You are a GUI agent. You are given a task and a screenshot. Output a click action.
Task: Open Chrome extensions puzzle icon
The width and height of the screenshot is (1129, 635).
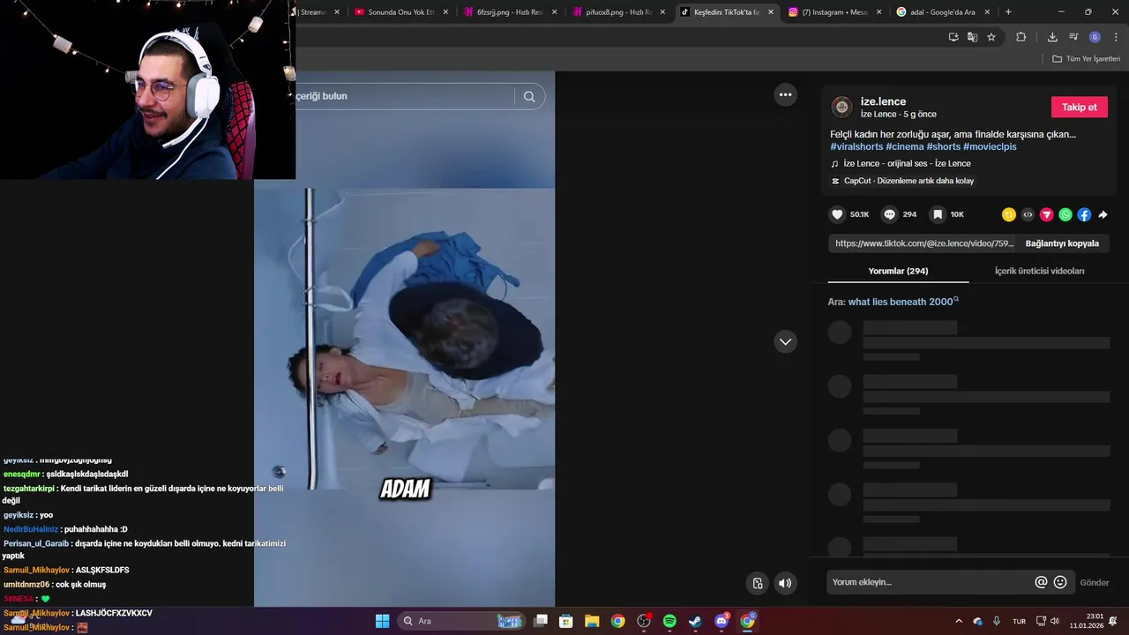1021,37
